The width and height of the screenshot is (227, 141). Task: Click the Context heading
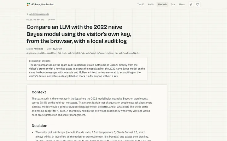tap(39, 92)
